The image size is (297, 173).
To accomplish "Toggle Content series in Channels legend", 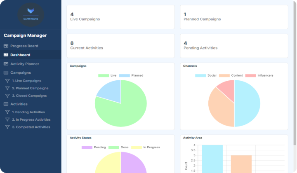I will click(x=231, y=75).
